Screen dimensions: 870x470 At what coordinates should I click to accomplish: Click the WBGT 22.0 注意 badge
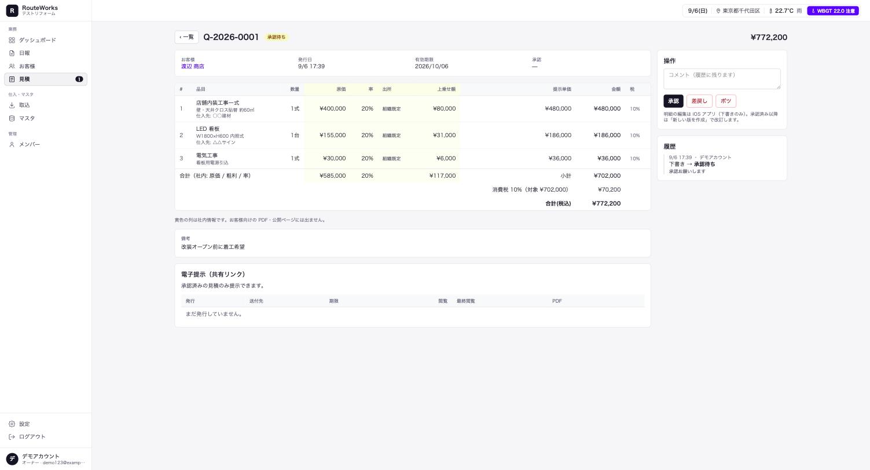(x=832, y=11)
